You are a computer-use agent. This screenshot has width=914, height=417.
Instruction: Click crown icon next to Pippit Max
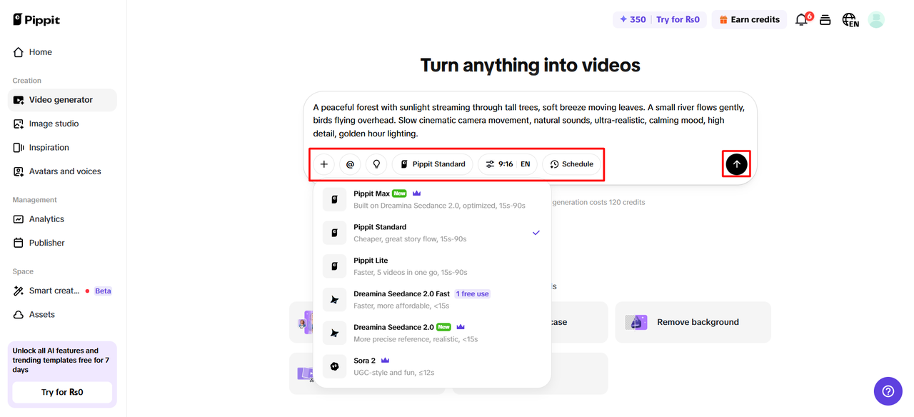pos(417,194)
